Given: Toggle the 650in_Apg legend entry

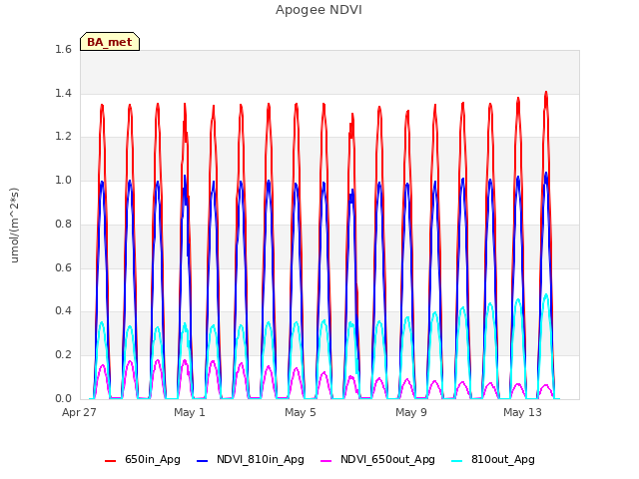Looking at the screenshot, I should click(x=143, y=459).
